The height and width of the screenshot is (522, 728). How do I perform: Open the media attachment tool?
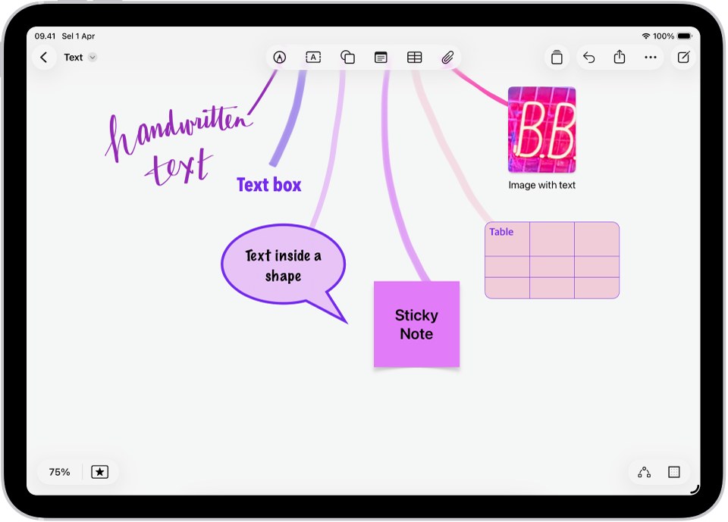pyautogui.click(x=447, y=57)
